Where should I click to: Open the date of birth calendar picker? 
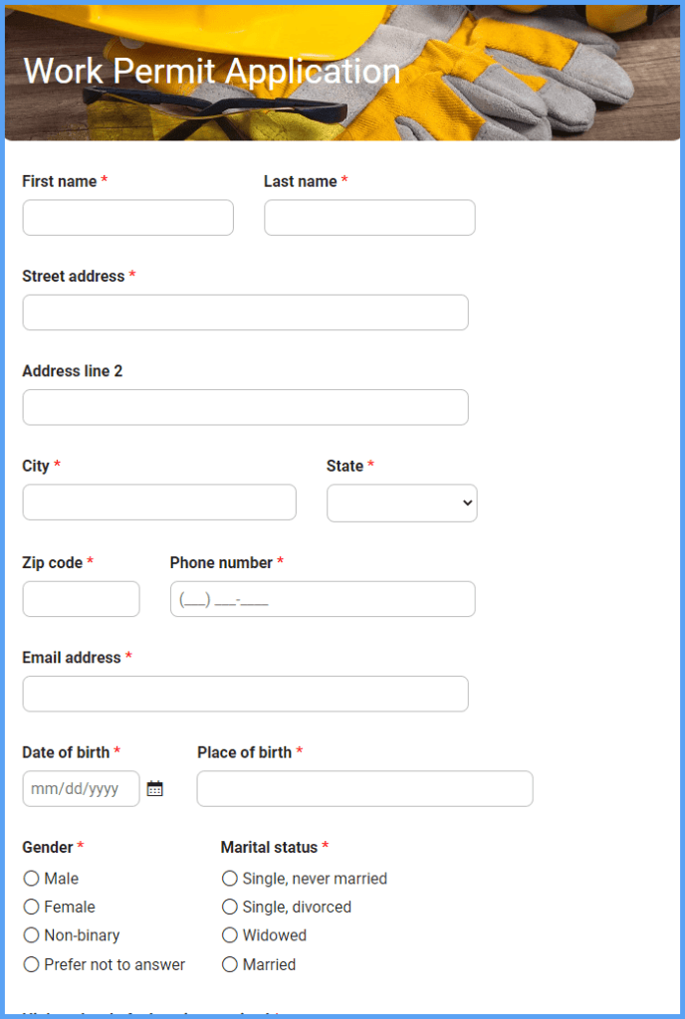[154, 789]
